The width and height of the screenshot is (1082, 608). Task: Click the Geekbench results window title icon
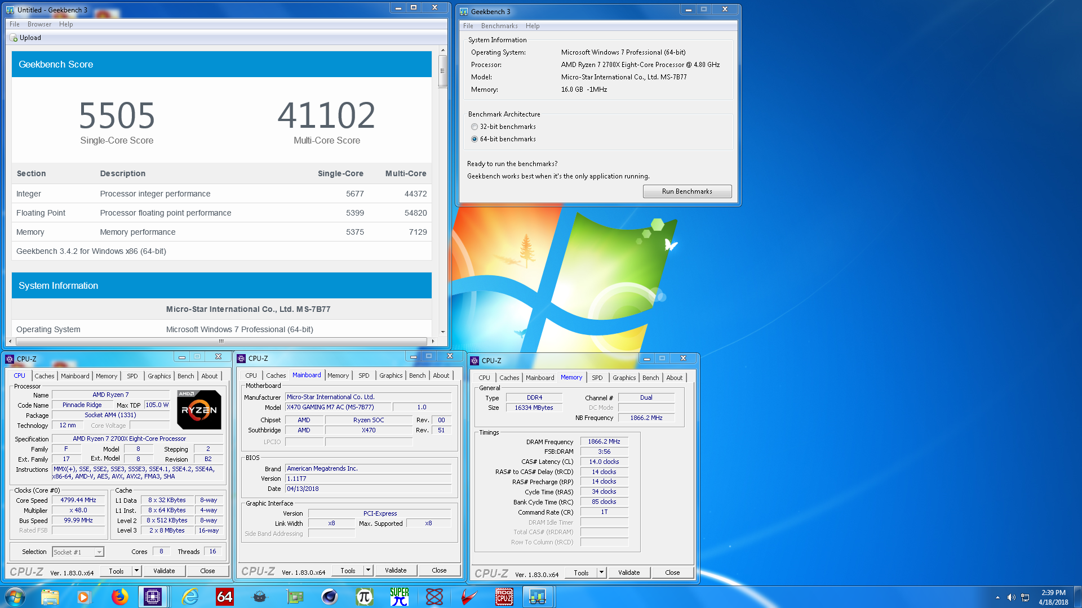pos(10,10)
